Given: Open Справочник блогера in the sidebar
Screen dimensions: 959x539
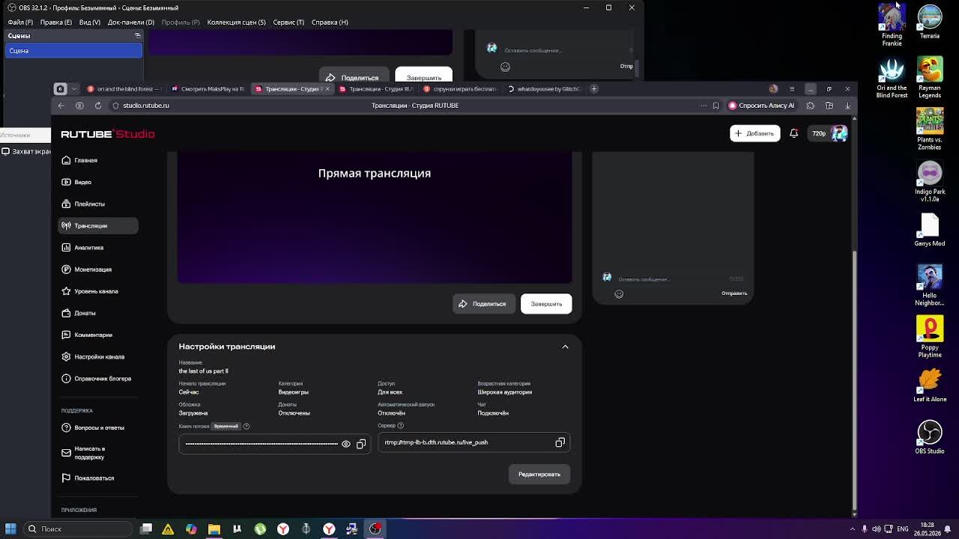Looking at the screenshot, I should pos(97,378).
